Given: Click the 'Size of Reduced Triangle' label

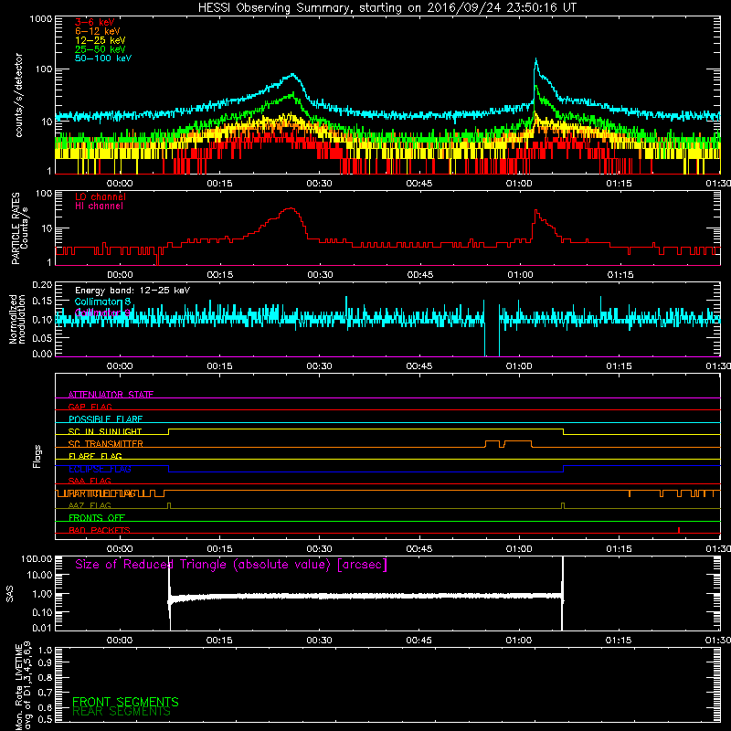Looking at the screenshot, I should pos(231,565).
